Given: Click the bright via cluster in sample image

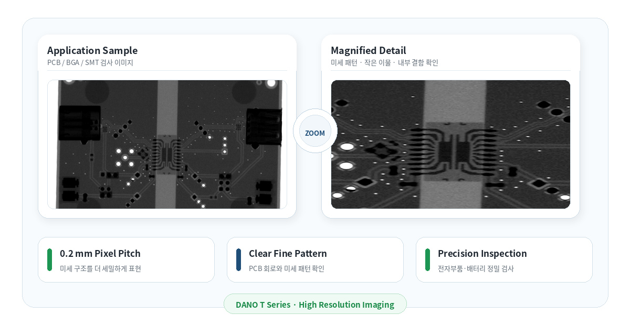Looking at the screenshot, I should [x=125, y=157].
